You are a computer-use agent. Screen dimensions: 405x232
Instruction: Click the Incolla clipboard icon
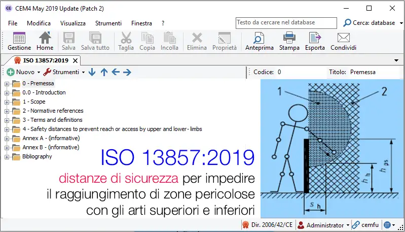point(170,38)
